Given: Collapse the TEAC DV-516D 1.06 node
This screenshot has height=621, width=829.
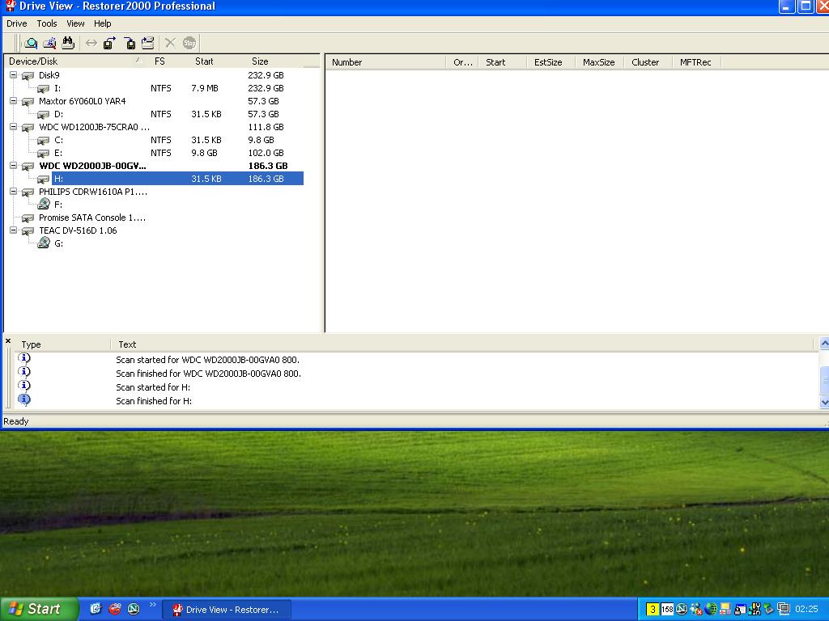Looking at the screenshot, I should 13,230.
